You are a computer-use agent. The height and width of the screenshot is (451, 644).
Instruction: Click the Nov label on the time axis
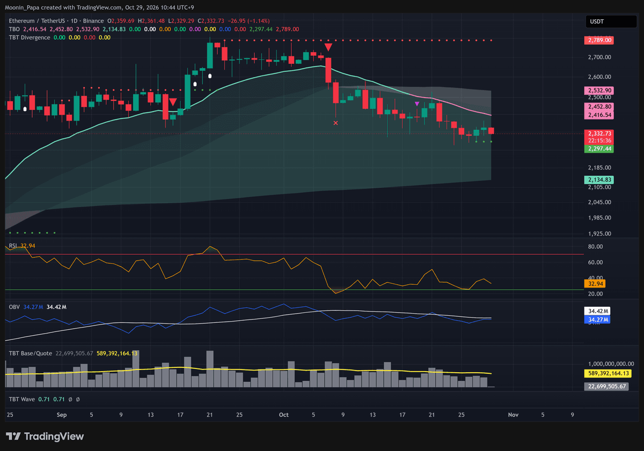(513, 415)
